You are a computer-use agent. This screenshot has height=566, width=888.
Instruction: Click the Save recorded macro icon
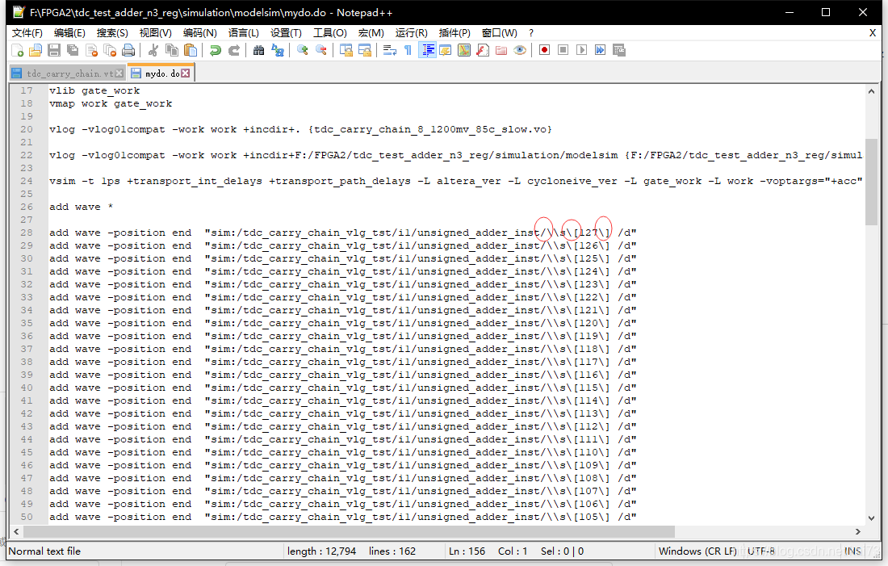coord(619,50)
